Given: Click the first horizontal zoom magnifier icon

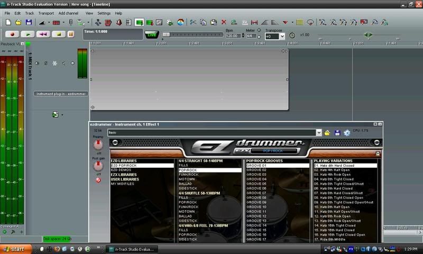Looking at the screenshot, I should 323,22.
